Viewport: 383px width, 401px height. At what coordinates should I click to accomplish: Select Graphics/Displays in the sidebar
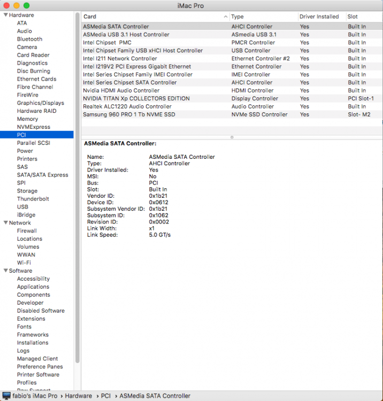41,103
